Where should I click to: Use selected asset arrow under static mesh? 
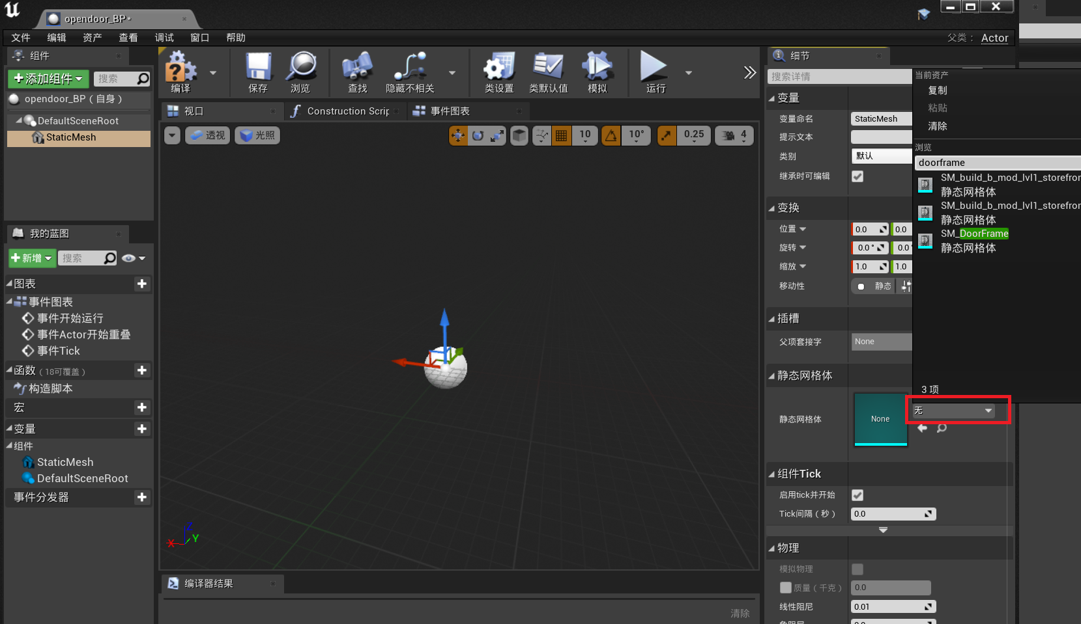point(922,428)
